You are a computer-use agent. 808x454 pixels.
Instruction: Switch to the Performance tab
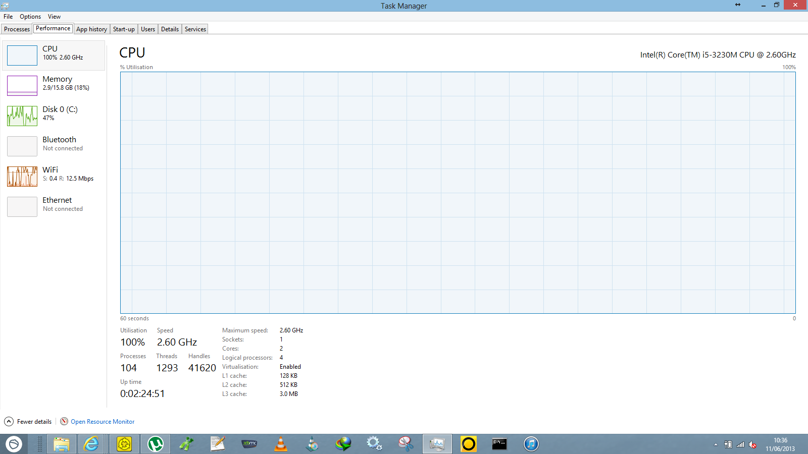53,29
